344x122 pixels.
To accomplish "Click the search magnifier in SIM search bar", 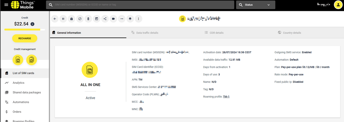I will tap(51, 5).
